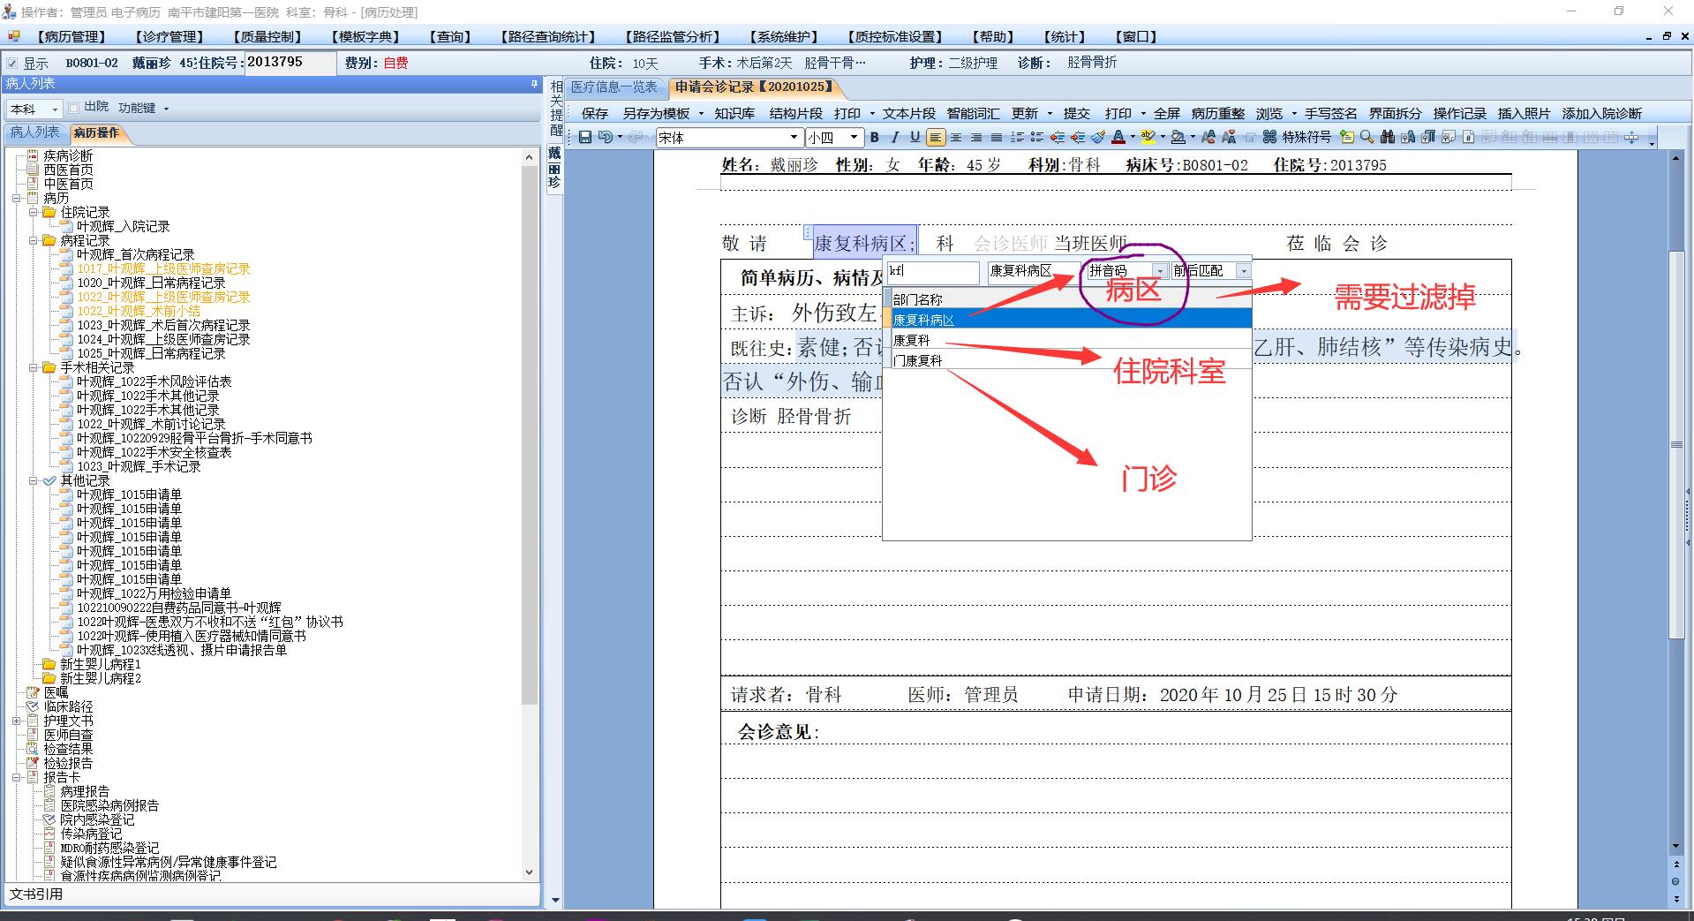Grow the font size icon
Viewport: 1694px width, 921px height.
point(1208,137)
